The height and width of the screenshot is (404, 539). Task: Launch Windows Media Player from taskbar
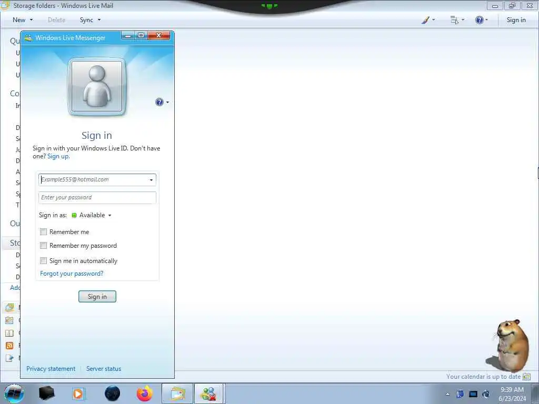click(x=78, y=393)
